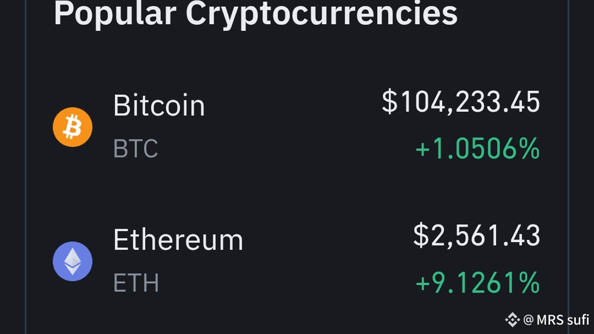Viewport: 594px width, 334px height.
Task: Click Bitcoin's +1.0506% change value
Action: point(477,149)
